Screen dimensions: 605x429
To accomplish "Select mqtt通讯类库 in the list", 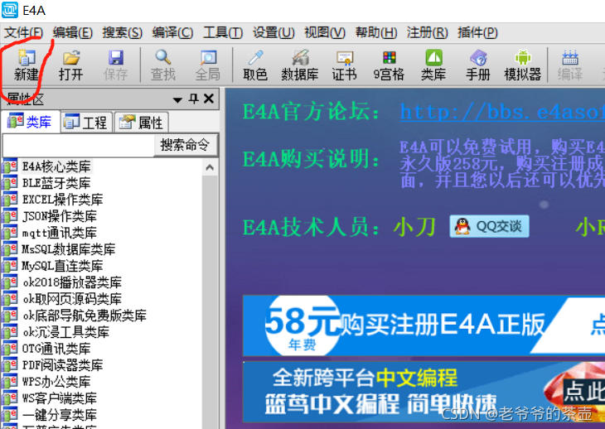I will click(59, 233).
